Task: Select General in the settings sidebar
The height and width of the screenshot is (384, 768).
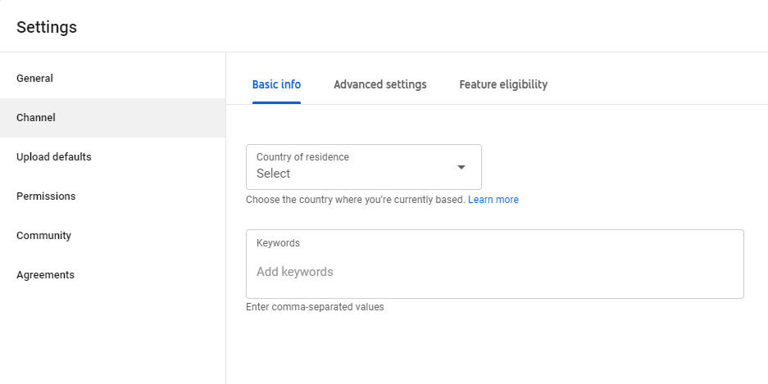Action: tap(34, 79)
